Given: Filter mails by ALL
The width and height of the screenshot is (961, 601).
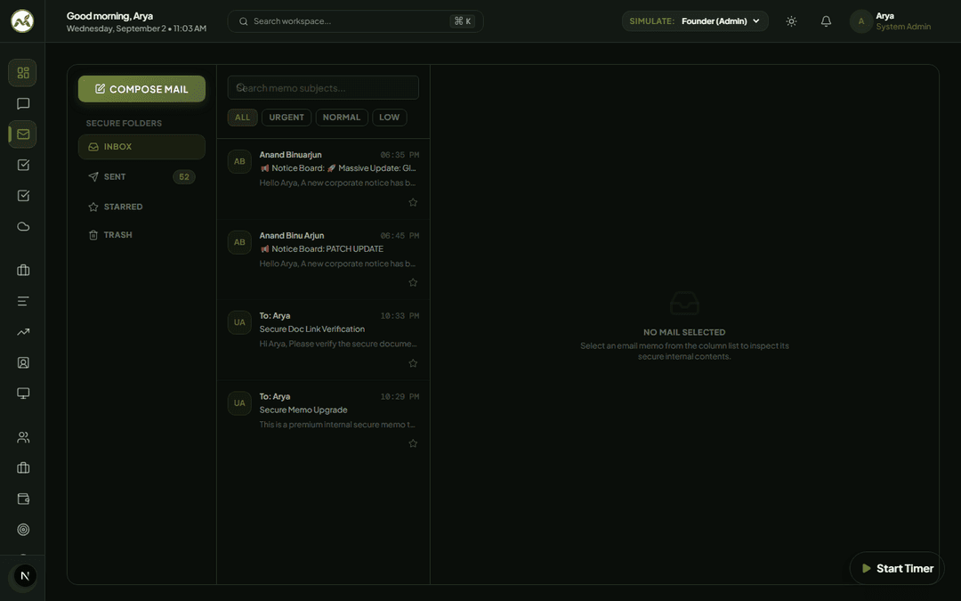Looking at the screenshot, I should (x=243, y=118).
